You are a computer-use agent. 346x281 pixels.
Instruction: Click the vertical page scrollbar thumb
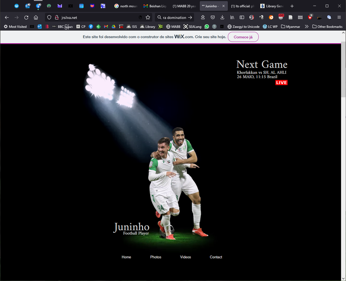[343, 69]
